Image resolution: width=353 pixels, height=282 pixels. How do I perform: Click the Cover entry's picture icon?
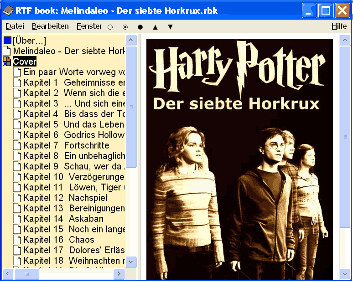pyautogui.click(x=7, y=62)
